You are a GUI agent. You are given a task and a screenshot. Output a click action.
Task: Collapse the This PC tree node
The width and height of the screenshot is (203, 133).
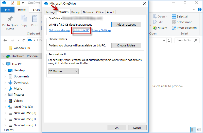pyautogui.click(x=3, y=64)
